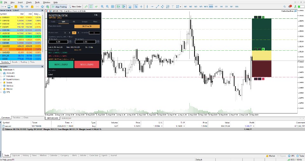Open the VPS cloud icon in toolbar
Viewport: 305px width, 161px height.
[42, 7]
